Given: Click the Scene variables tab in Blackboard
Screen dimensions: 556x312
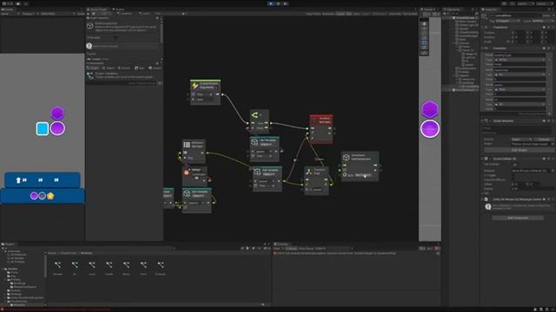Looking at the screenshot, I should pyautogui.click(x=123, y=68).
